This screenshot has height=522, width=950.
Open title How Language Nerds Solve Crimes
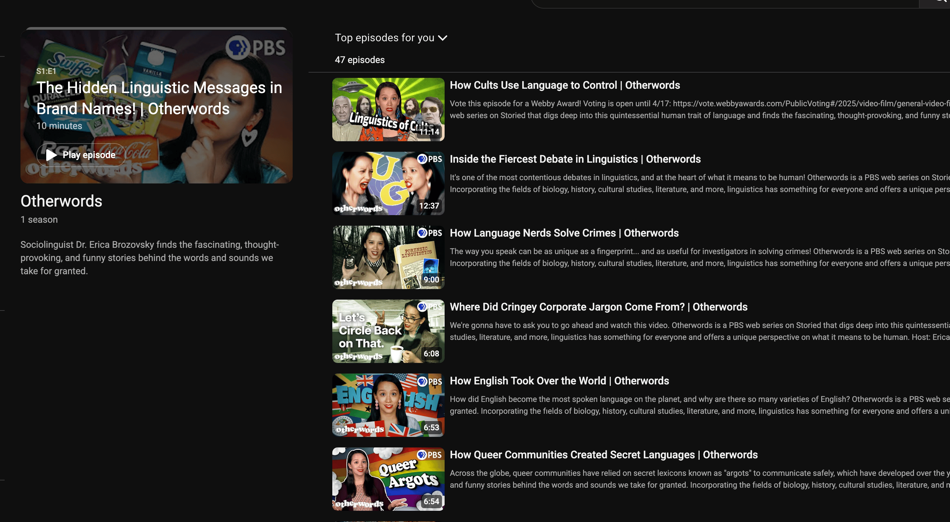(564, 233)
